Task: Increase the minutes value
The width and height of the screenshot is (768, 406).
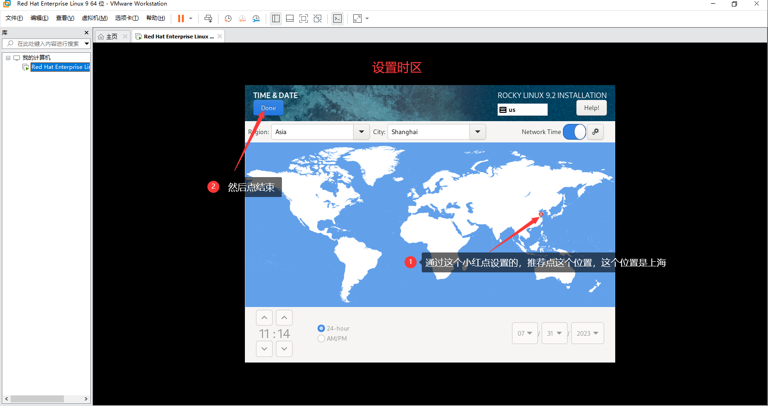Action: coord(284,318)
